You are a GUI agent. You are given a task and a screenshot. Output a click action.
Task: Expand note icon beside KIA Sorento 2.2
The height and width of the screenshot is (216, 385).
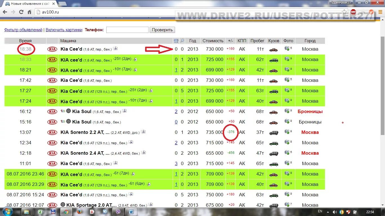coord(143,132)
